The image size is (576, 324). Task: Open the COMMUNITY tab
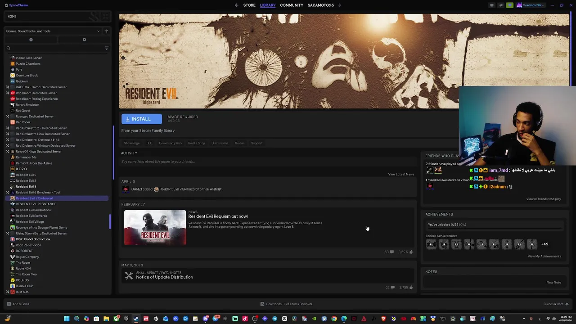(292, 5)
